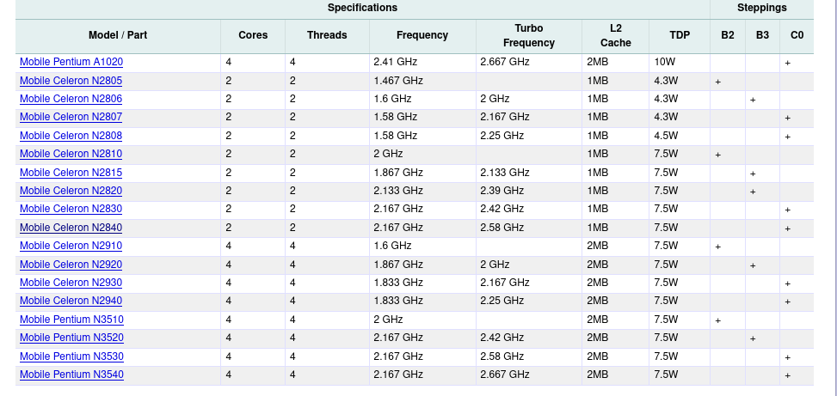
Task: Open the Mobile Pentium N3530 link
Action: tap(71, 356)
